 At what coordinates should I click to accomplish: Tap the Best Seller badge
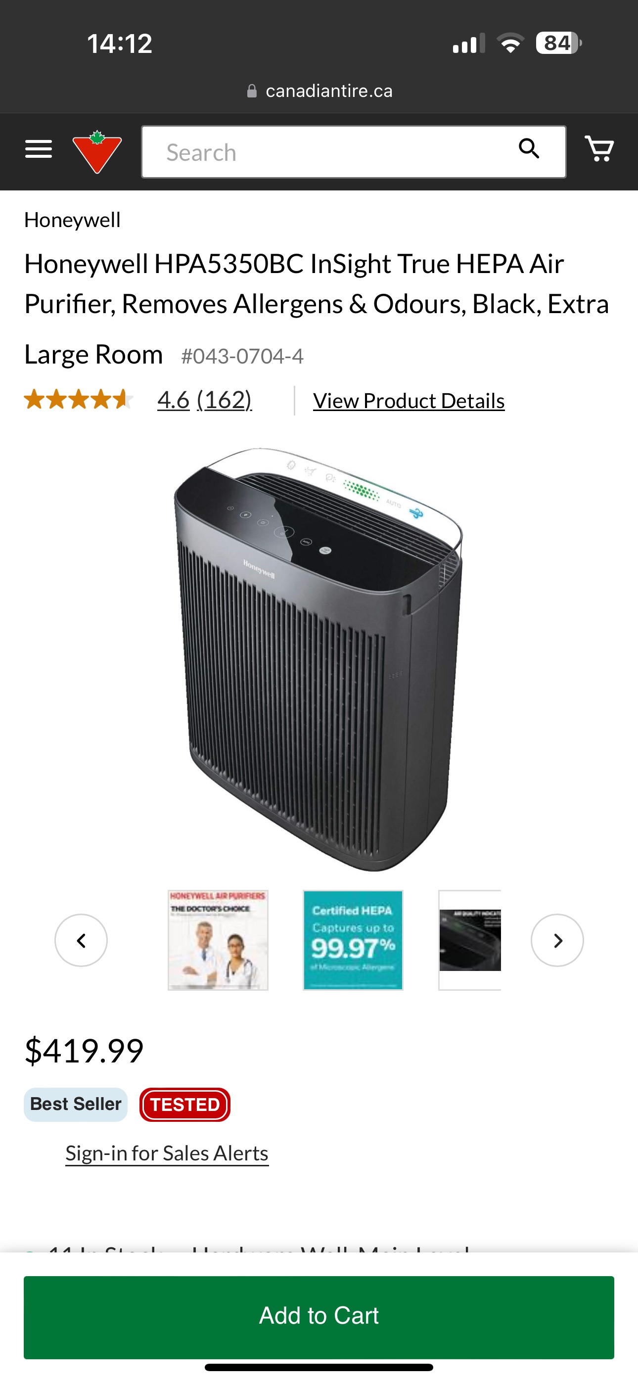point(76,1105)
